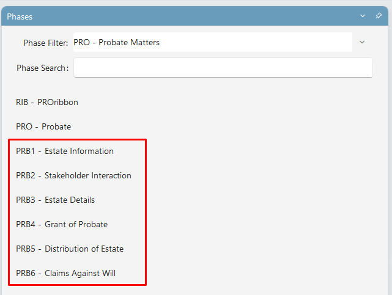Click the Phase Filter label
Viewport: 392px width, 295px height.
(45, 43)
